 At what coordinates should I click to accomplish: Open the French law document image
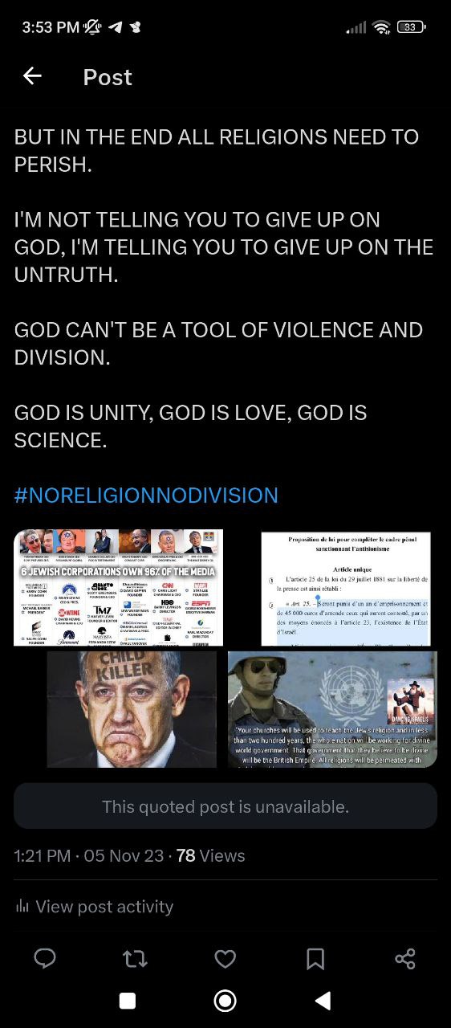pos(346,589)
